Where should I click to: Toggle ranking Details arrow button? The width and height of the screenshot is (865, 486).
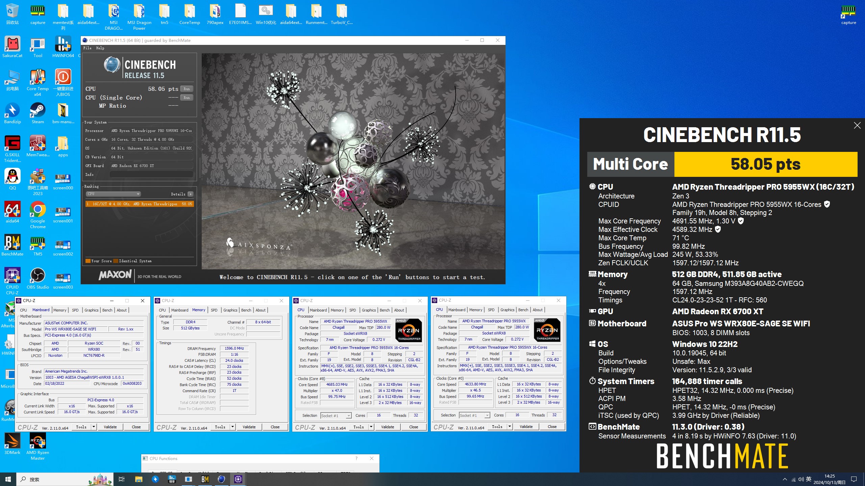[191, 194]
